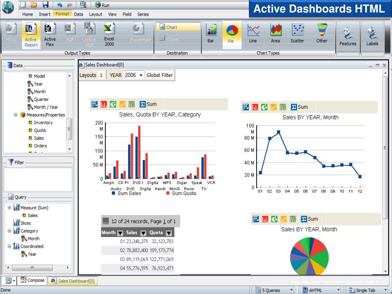The height and width of the screenshot is (294, 392).
Task: Open the Labels chart option
Action: pyautogui.click(x=372, y=36)
